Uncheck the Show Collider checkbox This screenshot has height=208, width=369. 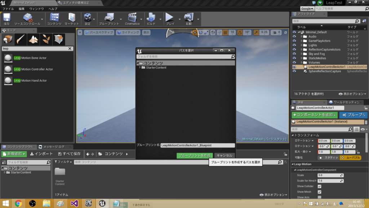319,186
